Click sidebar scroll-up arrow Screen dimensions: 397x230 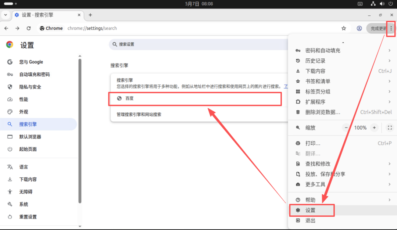click(80, 56)
